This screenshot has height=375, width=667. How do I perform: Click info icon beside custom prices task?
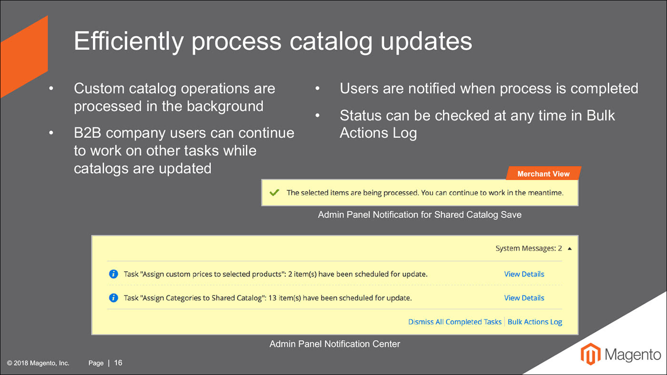[x=113, y=274]
